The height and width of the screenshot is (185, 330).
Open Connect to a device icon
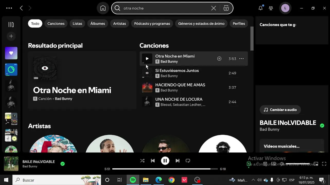(x=273, y=164)
